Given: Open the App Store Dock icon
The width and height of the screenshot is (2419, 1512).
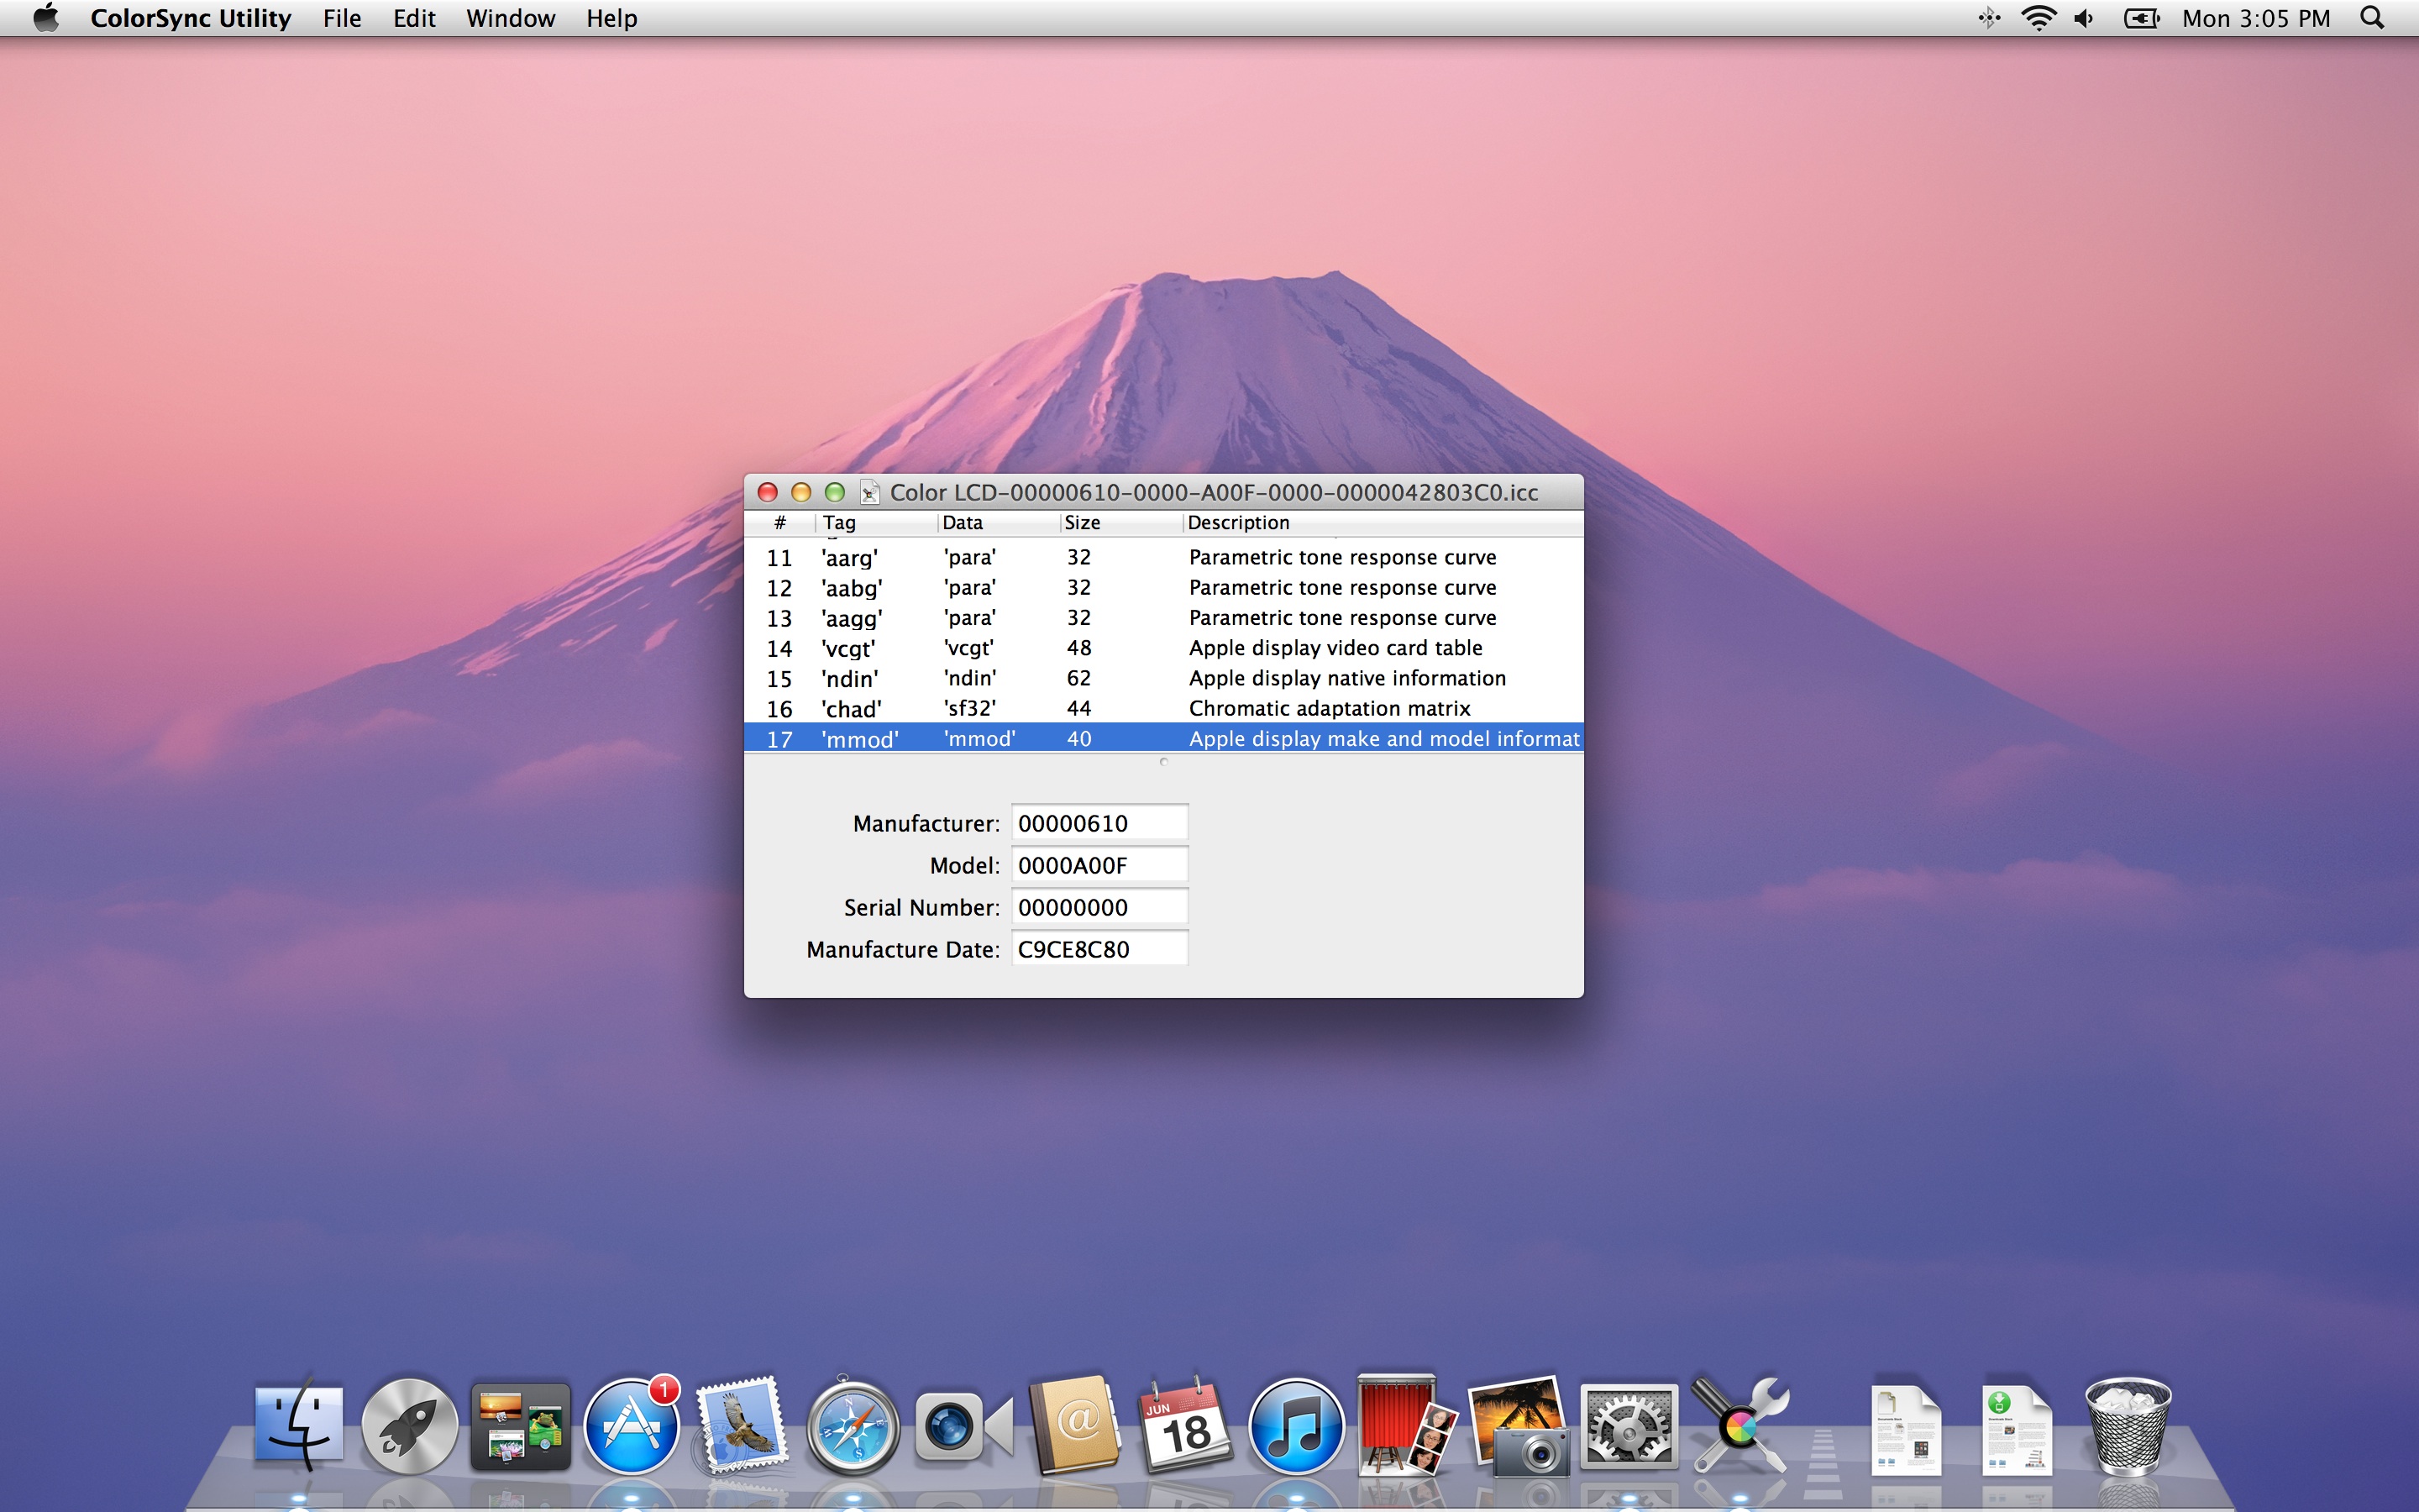Looking at the screenshot, I should pyautogui.click(x=631, y=1426).
